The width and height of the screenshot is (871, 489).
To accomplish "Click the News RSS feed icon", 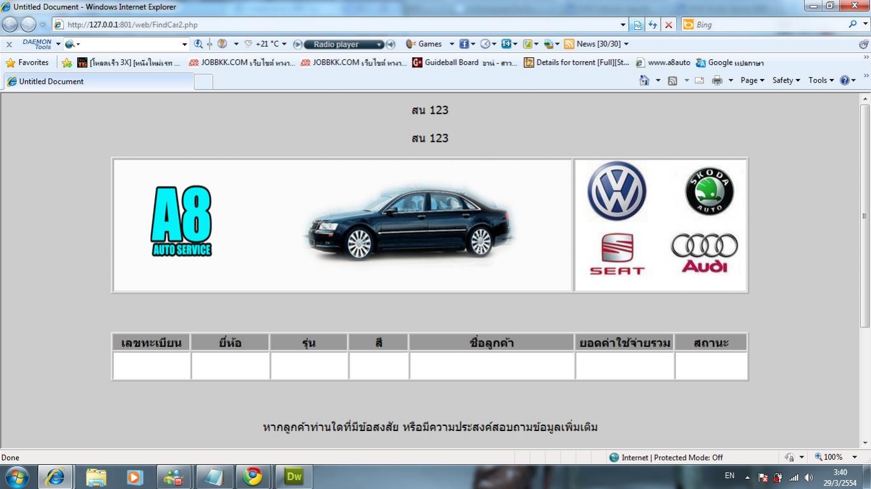I will (569, 44).
